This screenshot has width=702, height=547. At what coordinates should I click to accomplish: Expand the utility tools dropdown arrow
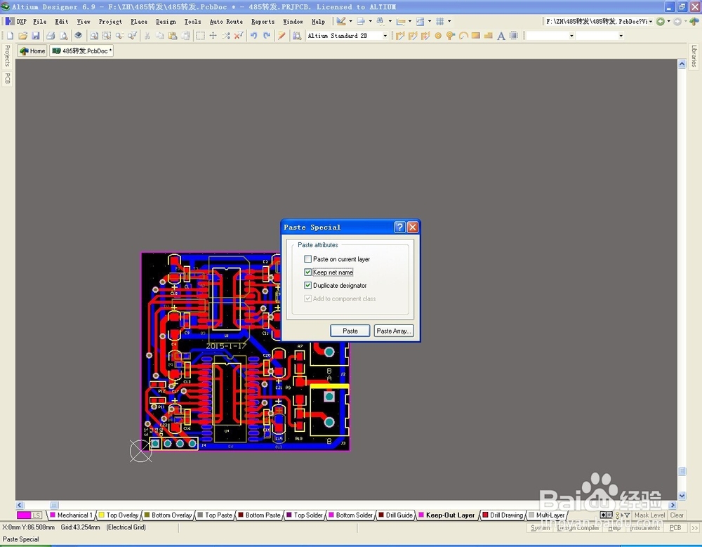[x=350, y=21]
